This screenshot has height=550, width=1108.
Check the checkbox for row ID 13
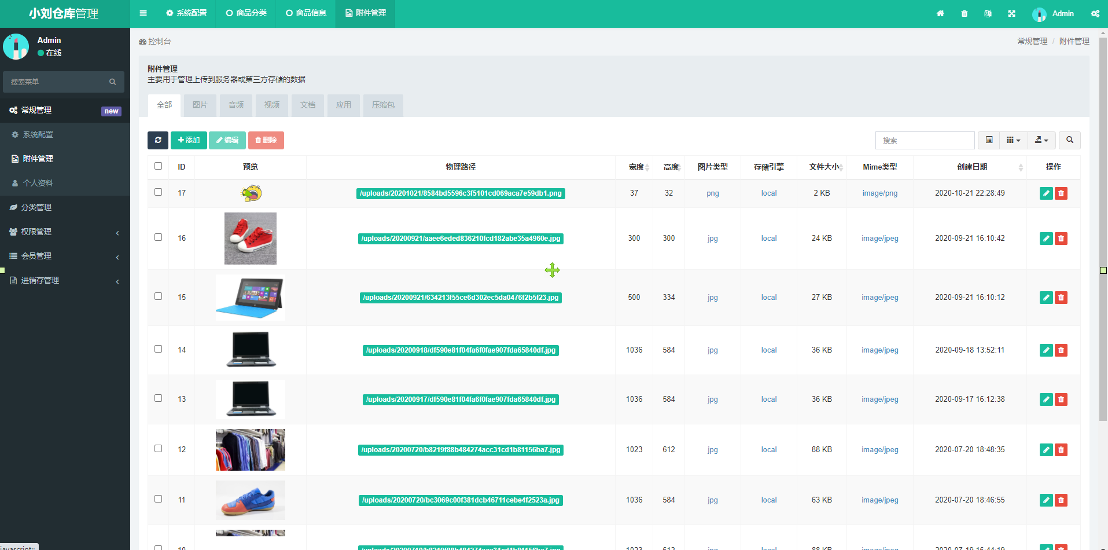(158, 398)
